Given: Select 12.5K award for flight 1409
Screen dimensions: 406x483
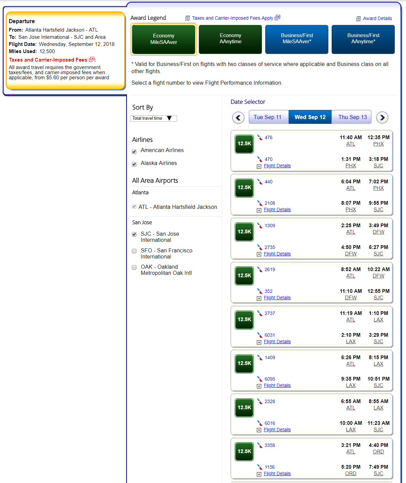Looking at the screenshot, I should pyautogui.click(x=244, y=363).
